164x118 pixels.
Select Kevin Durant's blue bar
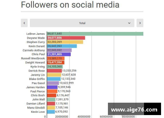coord(62,46)
